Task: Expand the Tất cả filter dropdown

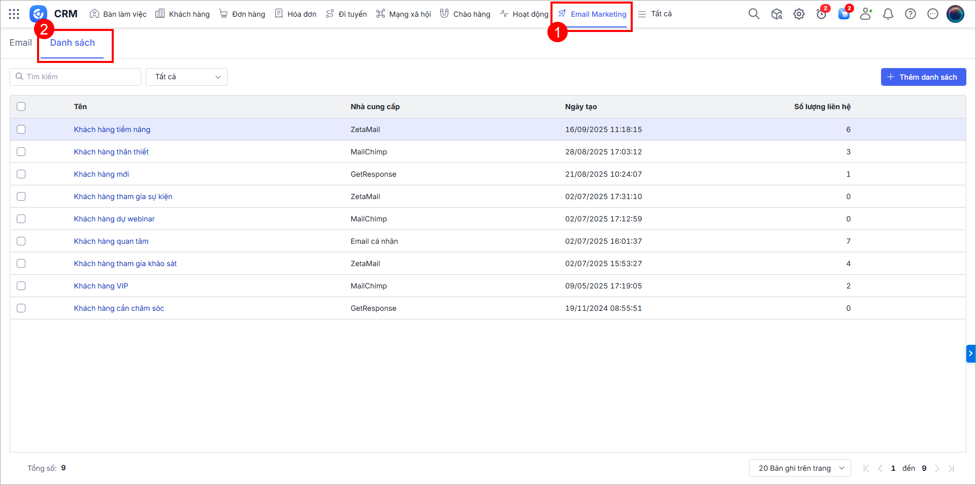Action: (x=186, y=77)
